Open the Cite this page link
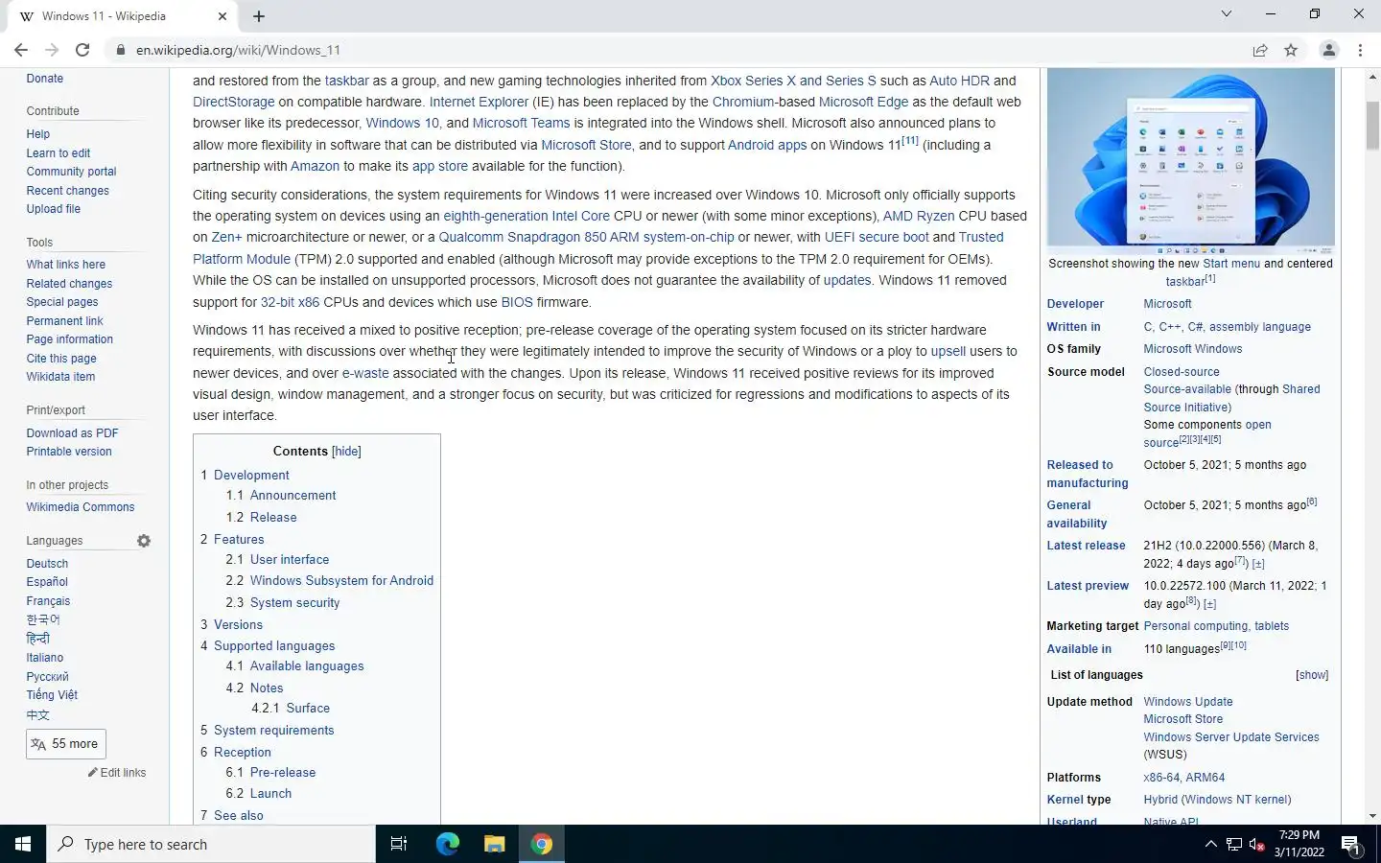1381x863 pixels. 61,359
